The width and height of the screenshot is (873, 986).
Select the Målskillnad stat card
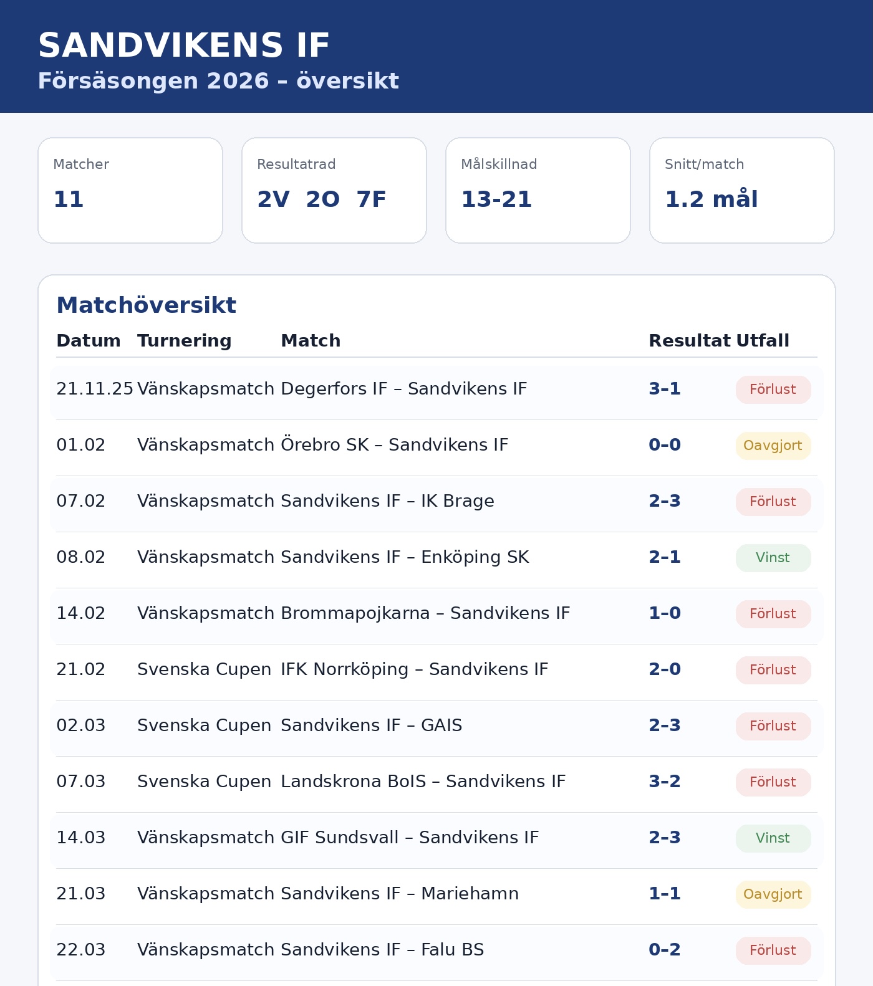pos(538,190)
